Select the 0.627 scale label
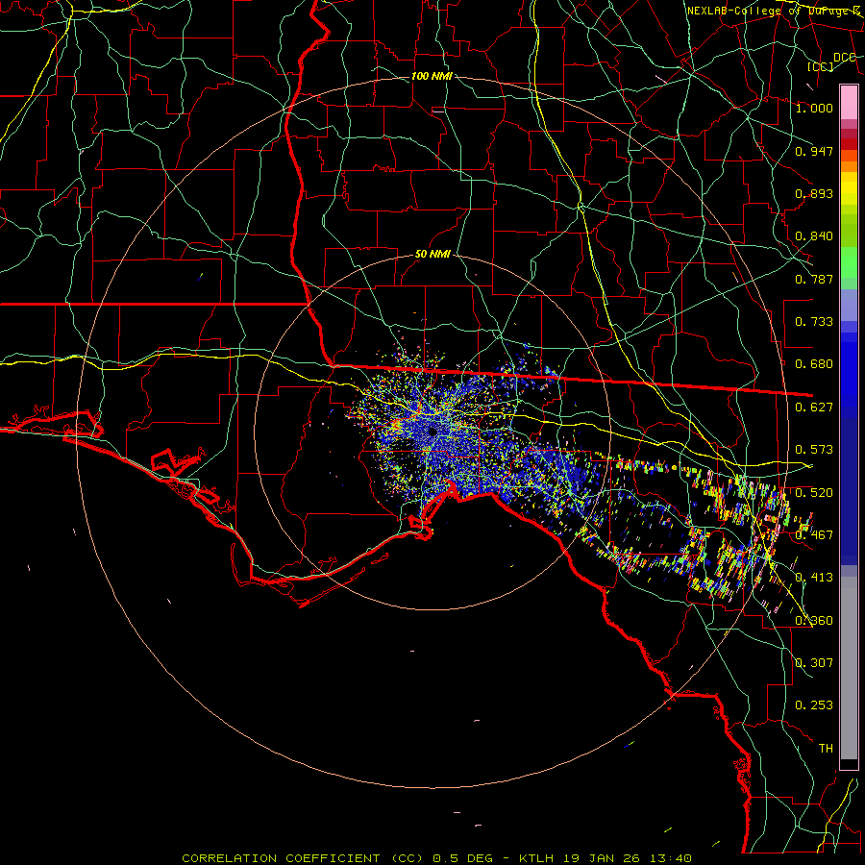Screen dimensions: 865x865 point(814,408)
